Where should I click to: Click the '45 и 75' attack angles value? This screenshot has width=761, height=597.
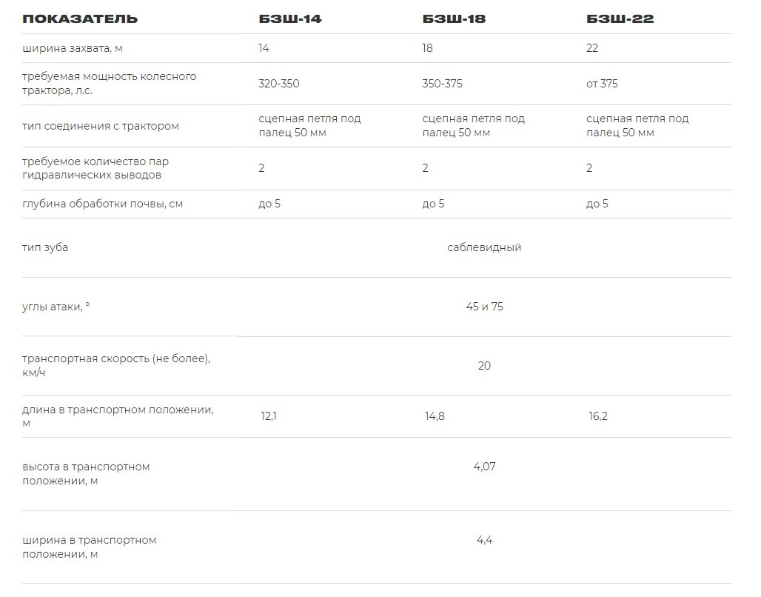(x=484, y=307)
